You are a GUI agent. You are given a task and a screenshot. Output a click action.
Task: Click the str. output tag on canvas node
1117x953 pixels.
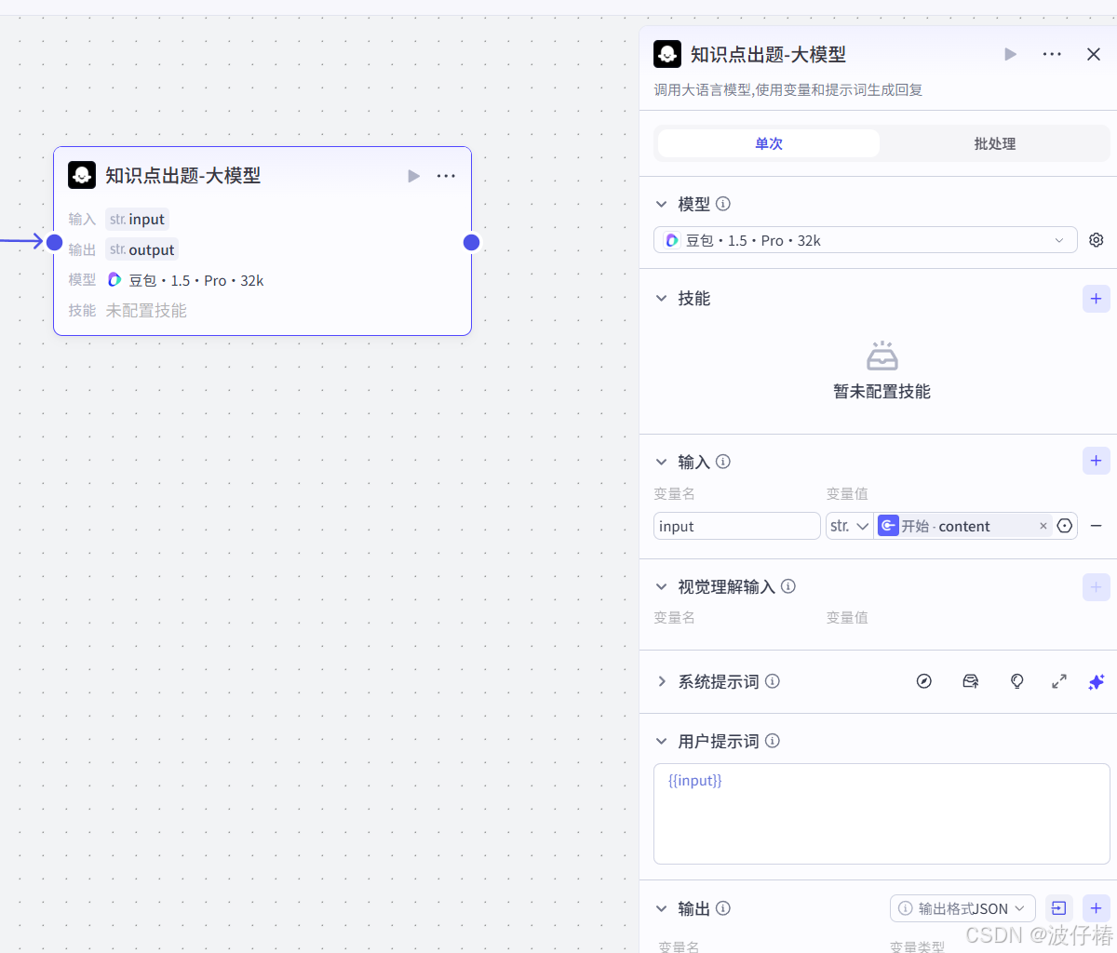(x=141, y=250)
